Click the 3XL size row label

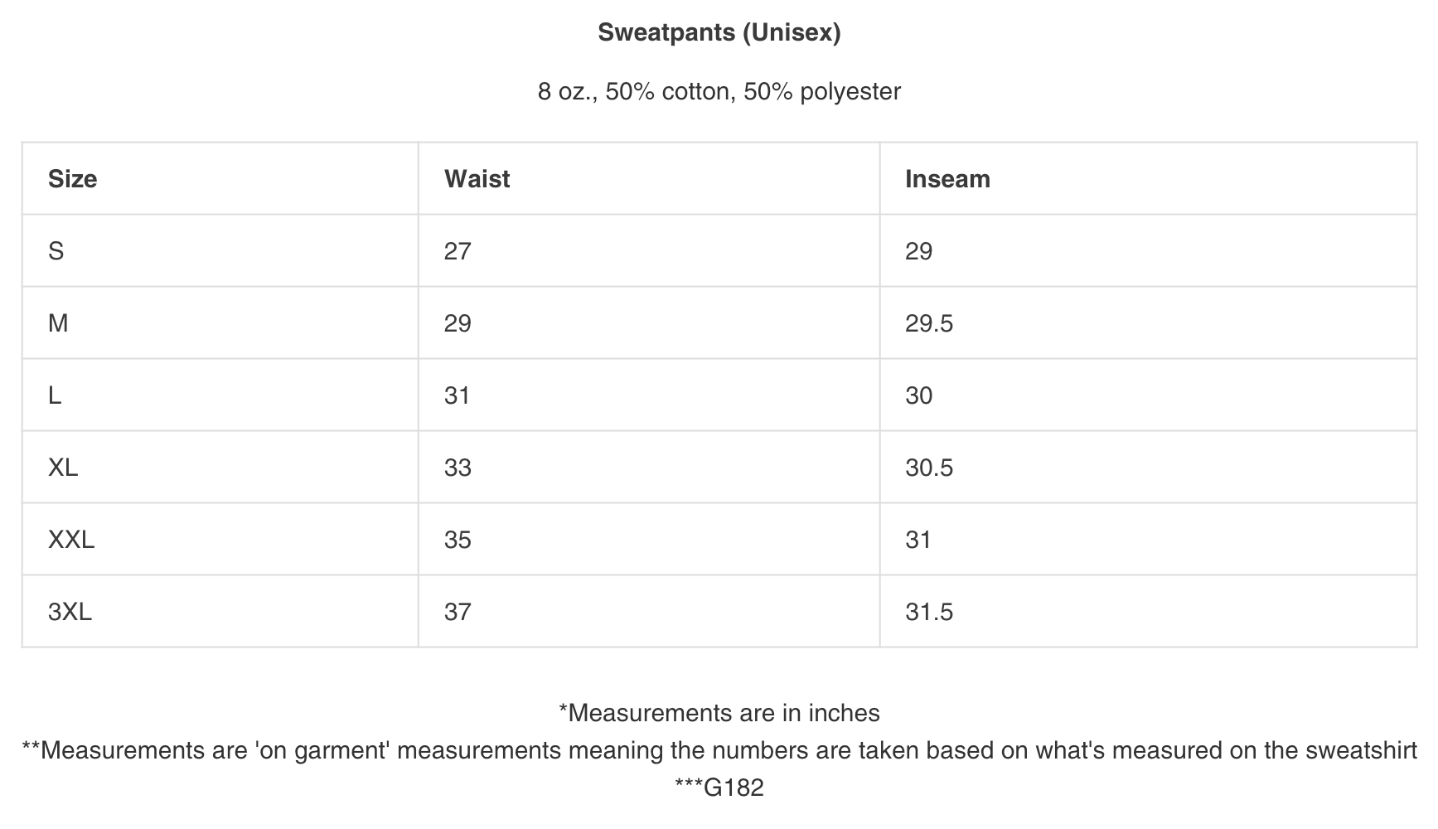(x=70, y=612)
